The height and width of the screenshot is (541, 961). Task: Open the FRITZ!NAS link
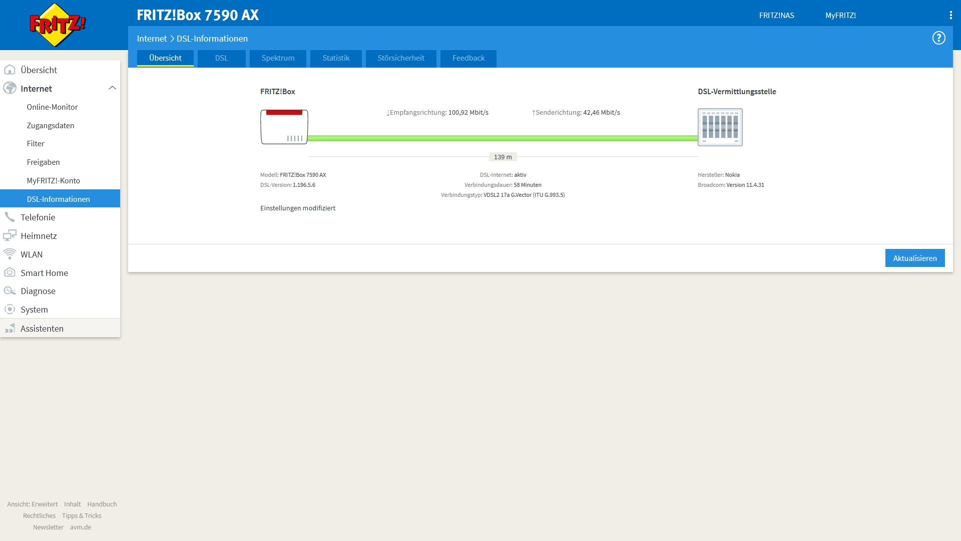point(776,15)
